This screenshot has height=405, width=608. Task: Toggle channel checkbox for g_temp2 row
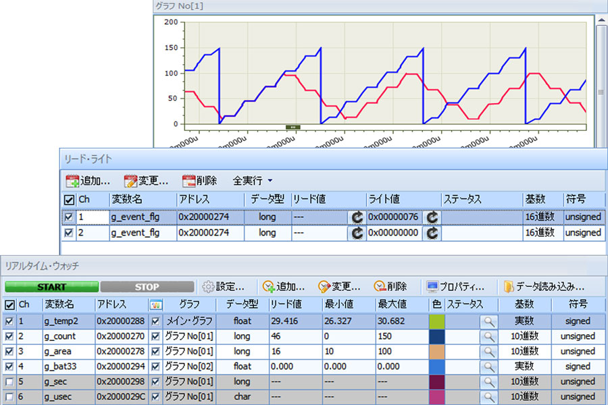(x=9, y=321)
